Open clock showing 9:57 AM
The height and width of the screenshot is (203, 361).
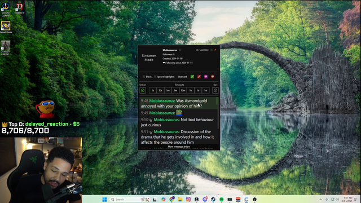347,199
